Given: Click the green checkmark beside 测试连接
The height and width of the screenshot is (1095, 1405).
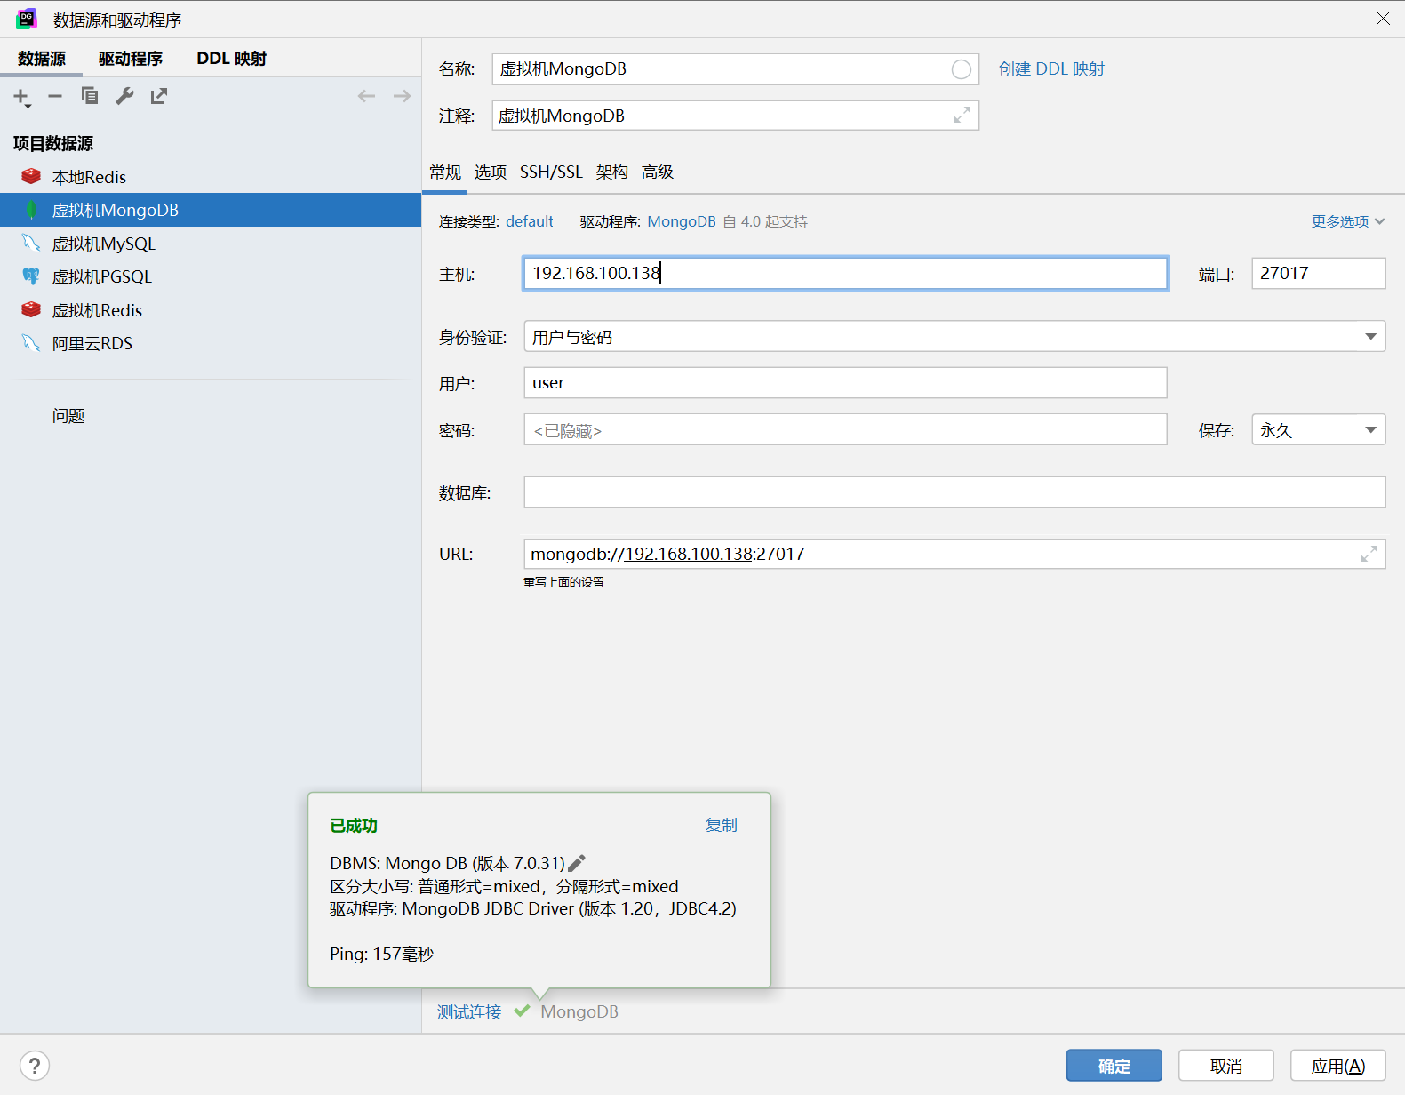Looking at the screenshot, I should (522, 1011).
